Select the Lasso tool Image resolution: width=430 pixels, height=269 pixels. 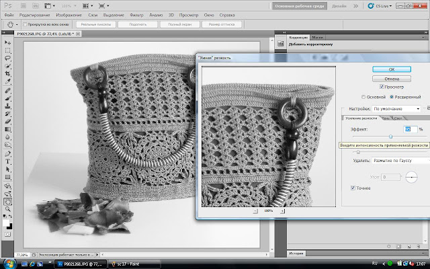(7, 58)
